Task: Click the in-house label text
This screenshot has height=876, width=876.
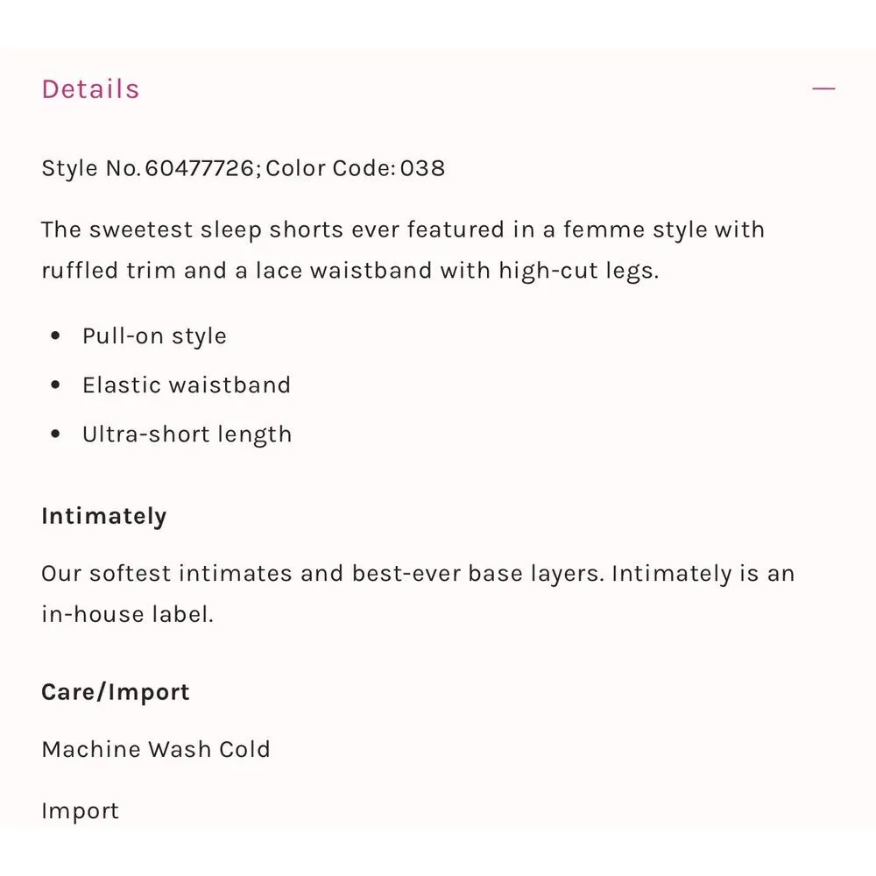Action: point(128,614)
